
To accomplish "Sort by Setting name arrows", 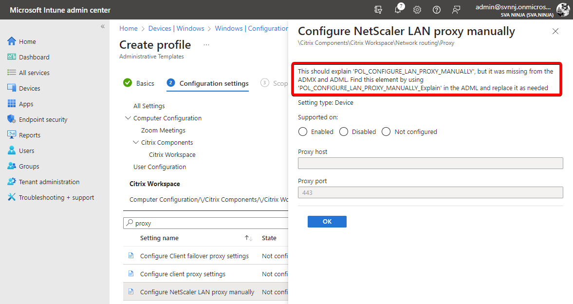I will point(248,238).
